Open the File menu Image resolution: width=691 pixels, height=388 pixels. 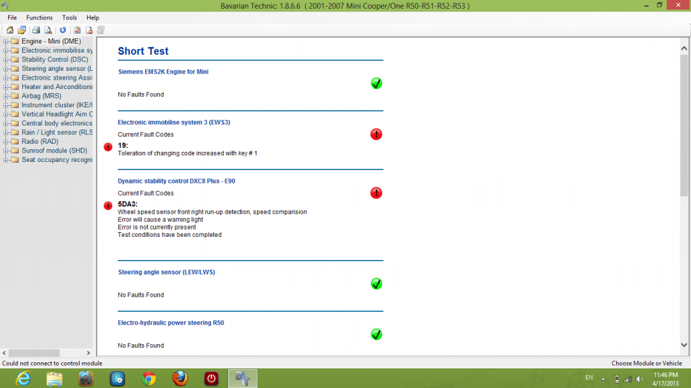(x=12, y=18)
